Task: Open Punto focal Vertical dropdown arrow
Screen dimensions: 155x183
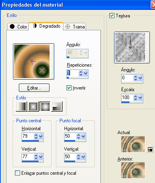Action: (x=83, y=157)
